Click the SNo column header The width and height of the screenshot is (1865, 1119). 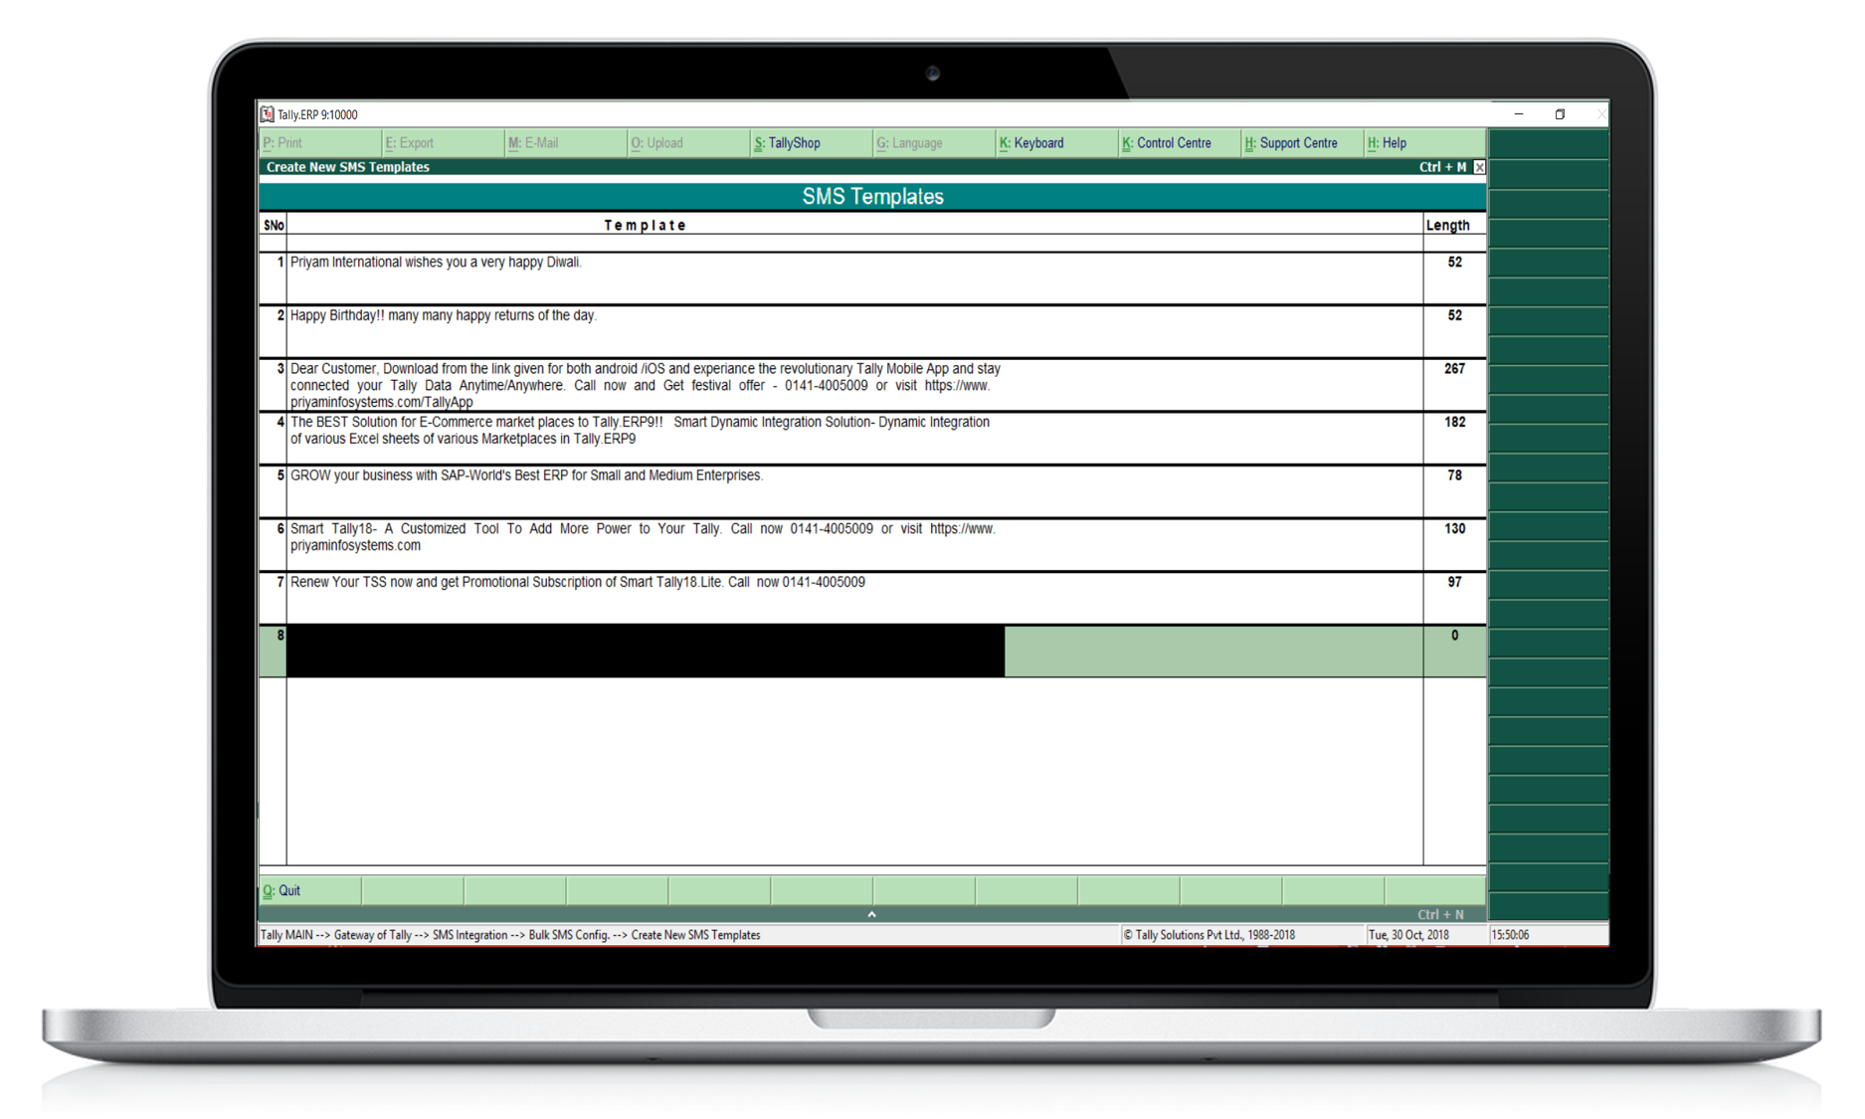pyautogui.click(x=274, y=226)
